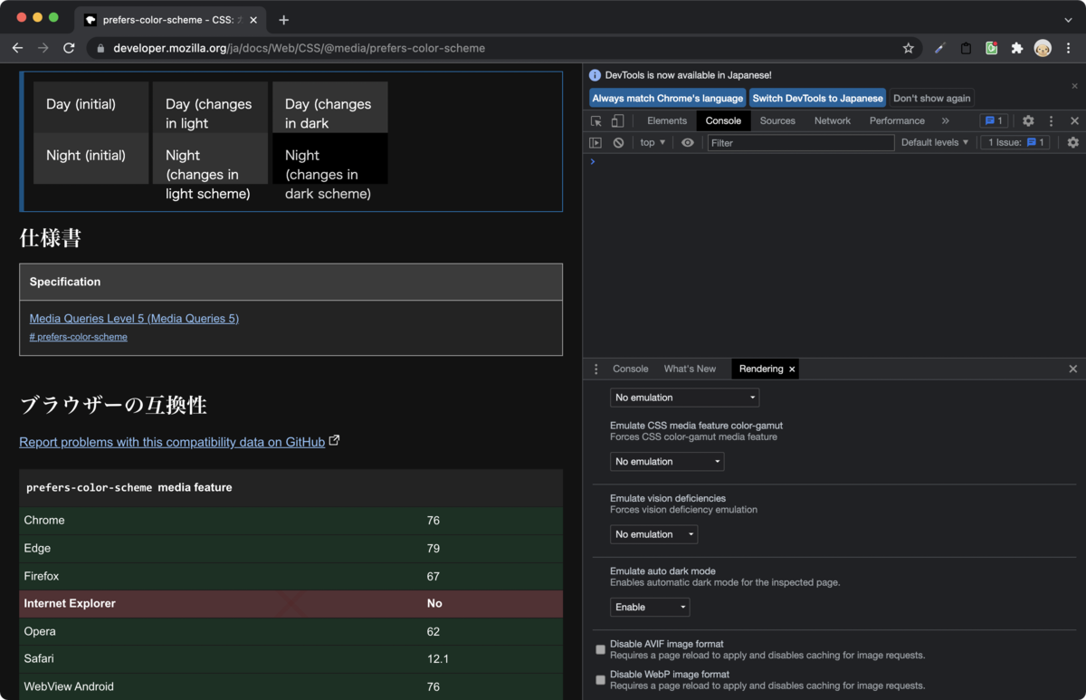Click the Chrome row in compatibility table

tap(291, 521)
